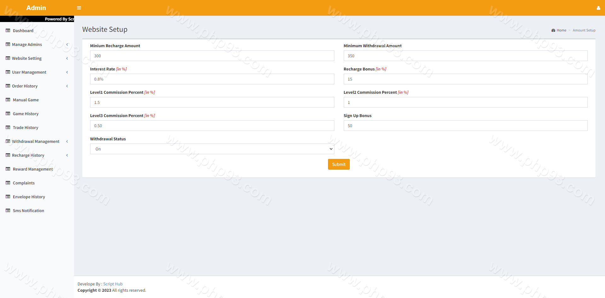Click the user profile icon in header
The image size is (605, 298).
tap(598, 8)
